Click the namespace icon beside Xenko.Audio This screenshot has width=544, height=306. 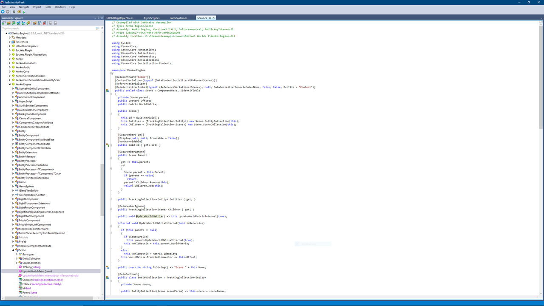coord(13,67)
